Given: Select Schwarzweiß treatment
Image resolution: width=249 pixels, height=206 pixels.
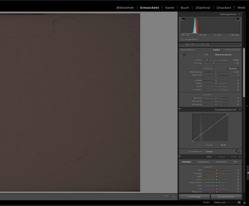Looking at the screenshot, I should (x=232, y=50).
